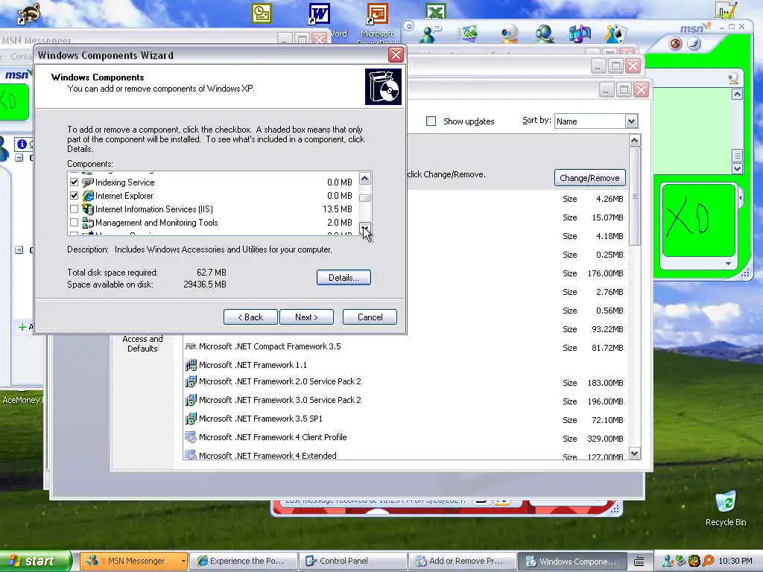The height and width of the screenshot is (572, 763).
Task: Click the PowerPoint desktop shortcut icon
Action: tap(377, 13)
